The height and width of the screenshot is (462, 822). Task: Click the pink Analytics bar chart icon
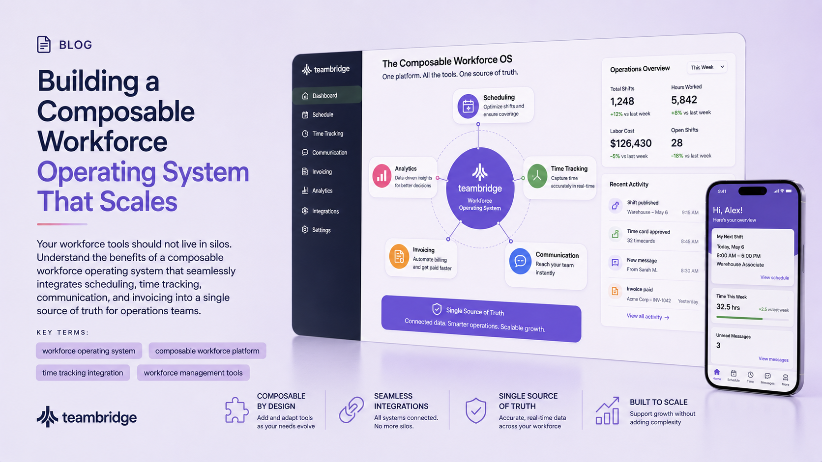pos(382,176)
